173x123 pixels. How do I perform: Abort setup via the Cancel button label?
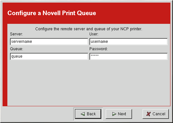coord(159,114)
